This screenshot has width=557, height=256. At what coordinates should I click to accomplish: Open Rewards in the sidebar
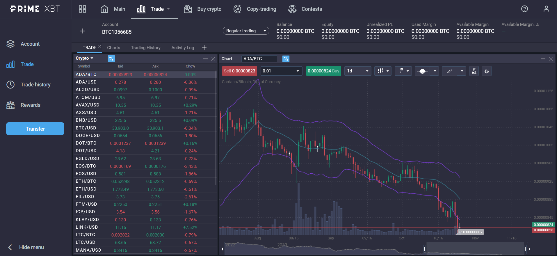click(x=23, y=105)
